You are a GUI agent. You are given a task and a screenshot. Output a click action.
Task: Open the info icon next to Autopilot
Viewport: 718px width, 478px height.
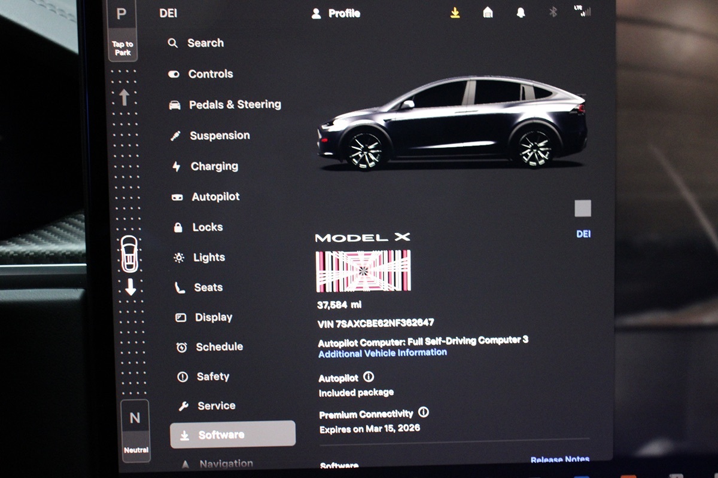369,377
